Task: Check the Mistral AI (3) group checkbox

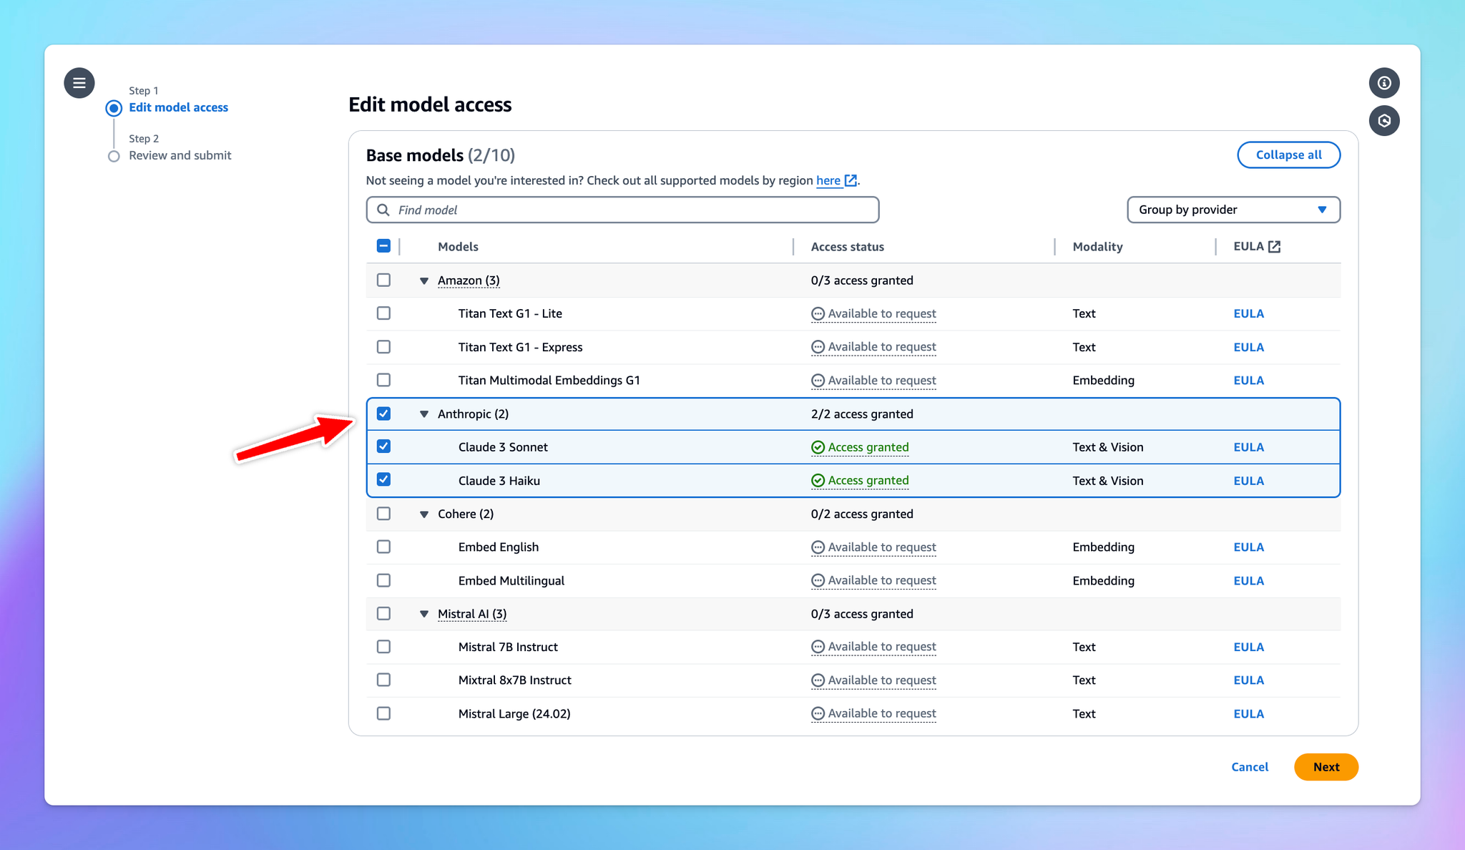Action: tap(383, 613)
